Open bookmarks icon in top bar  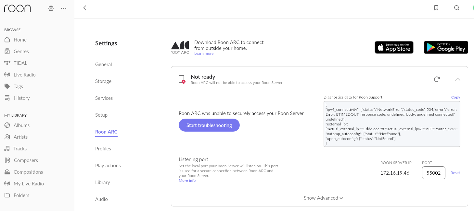point(436,8)
